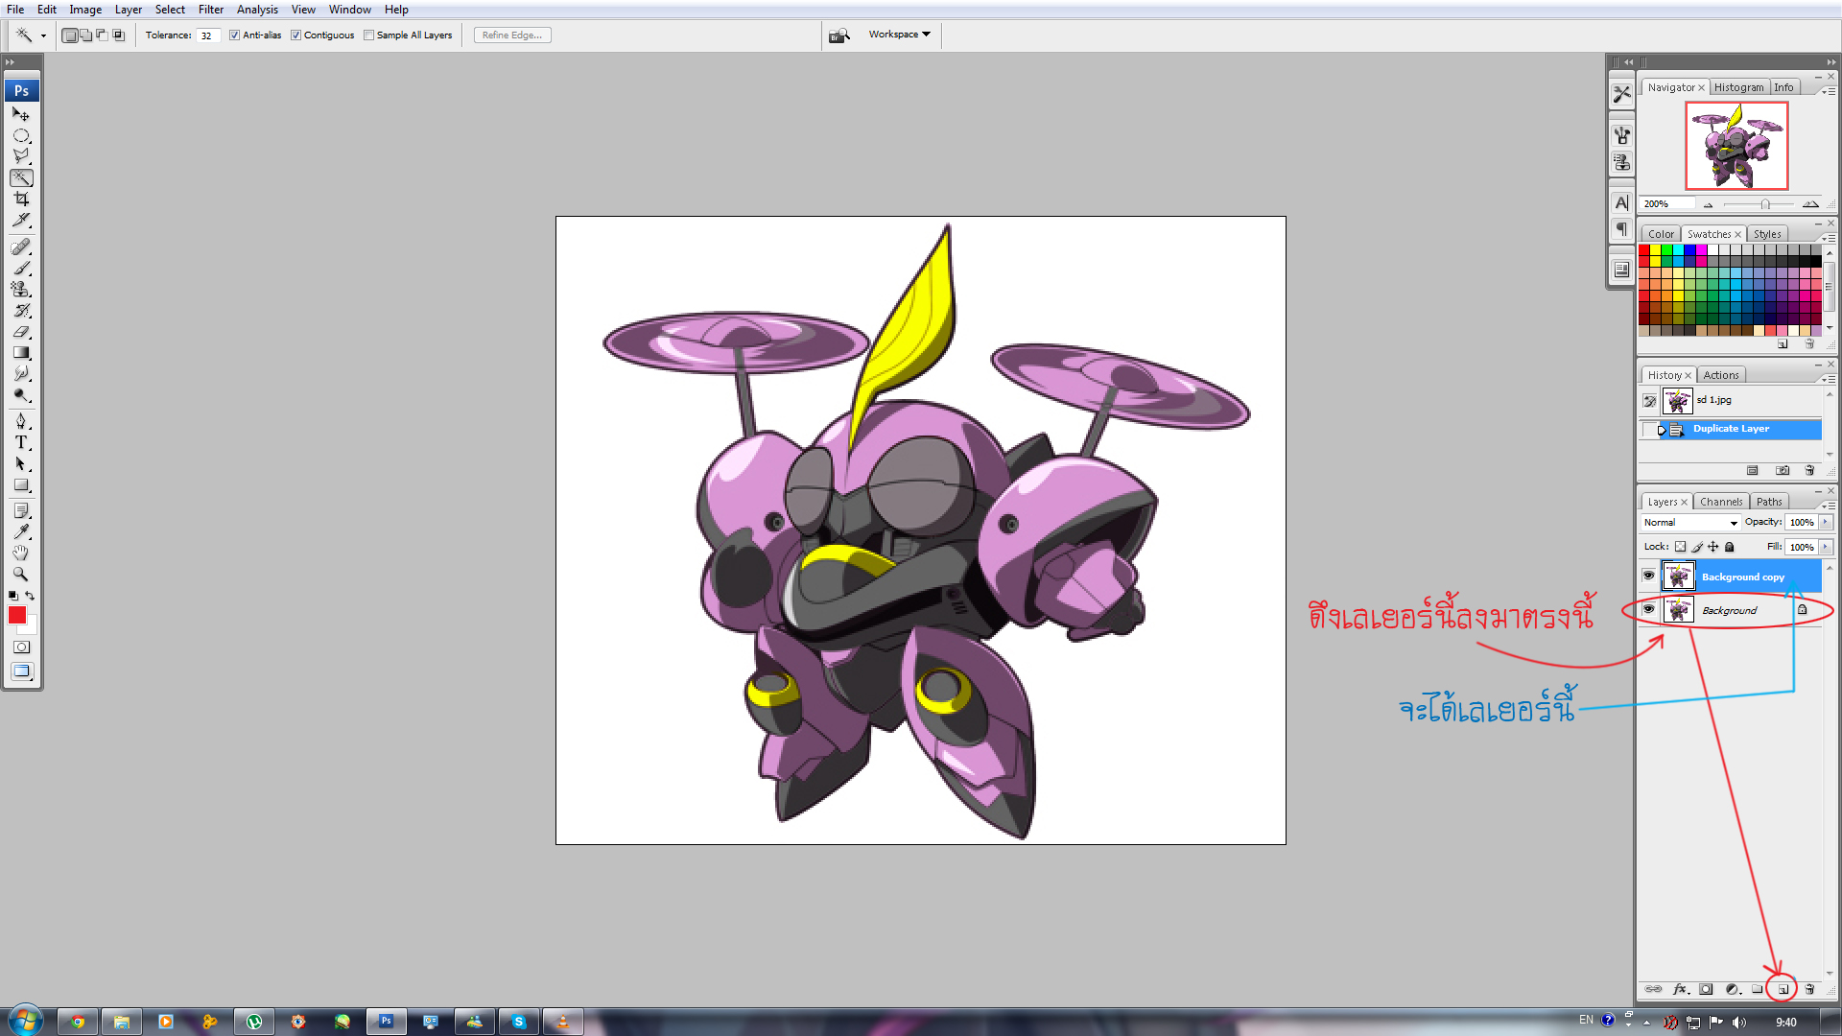This screenshot has width=1842, height=1036.
Task: Toggle Quick Mask mode
Action: tap(21, 647)
